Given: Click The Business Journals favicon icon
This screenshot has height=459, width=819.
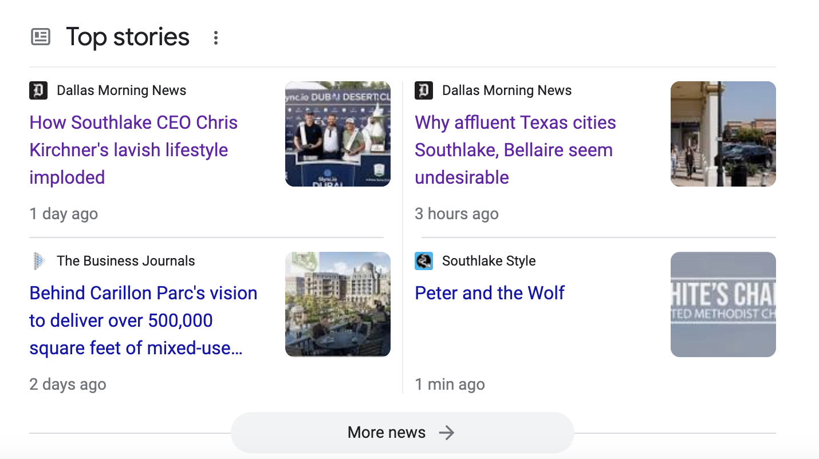Looking at the screenshot, I should click(38, 261).
